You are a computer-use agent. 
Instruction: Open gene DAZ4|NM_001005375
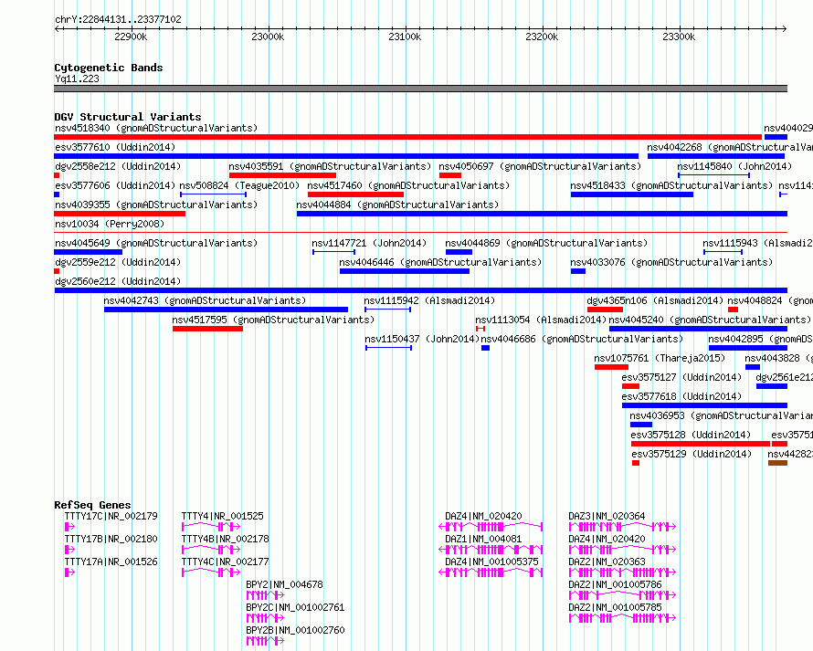(x=491, y=562)
